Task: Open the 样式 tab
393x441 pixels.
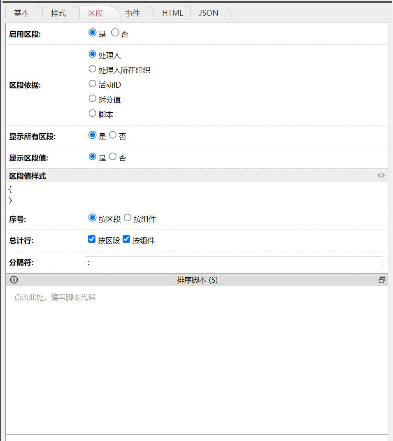Action: (x=58, y=13)
